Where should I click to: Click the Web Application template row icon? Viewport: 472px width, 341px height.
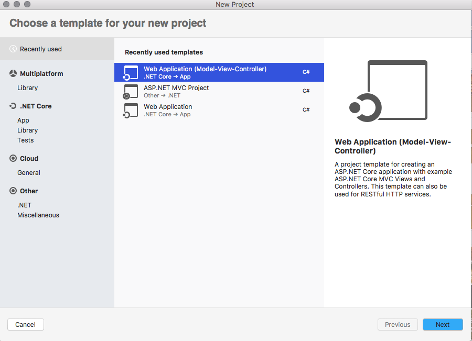(x=131, y=111)
